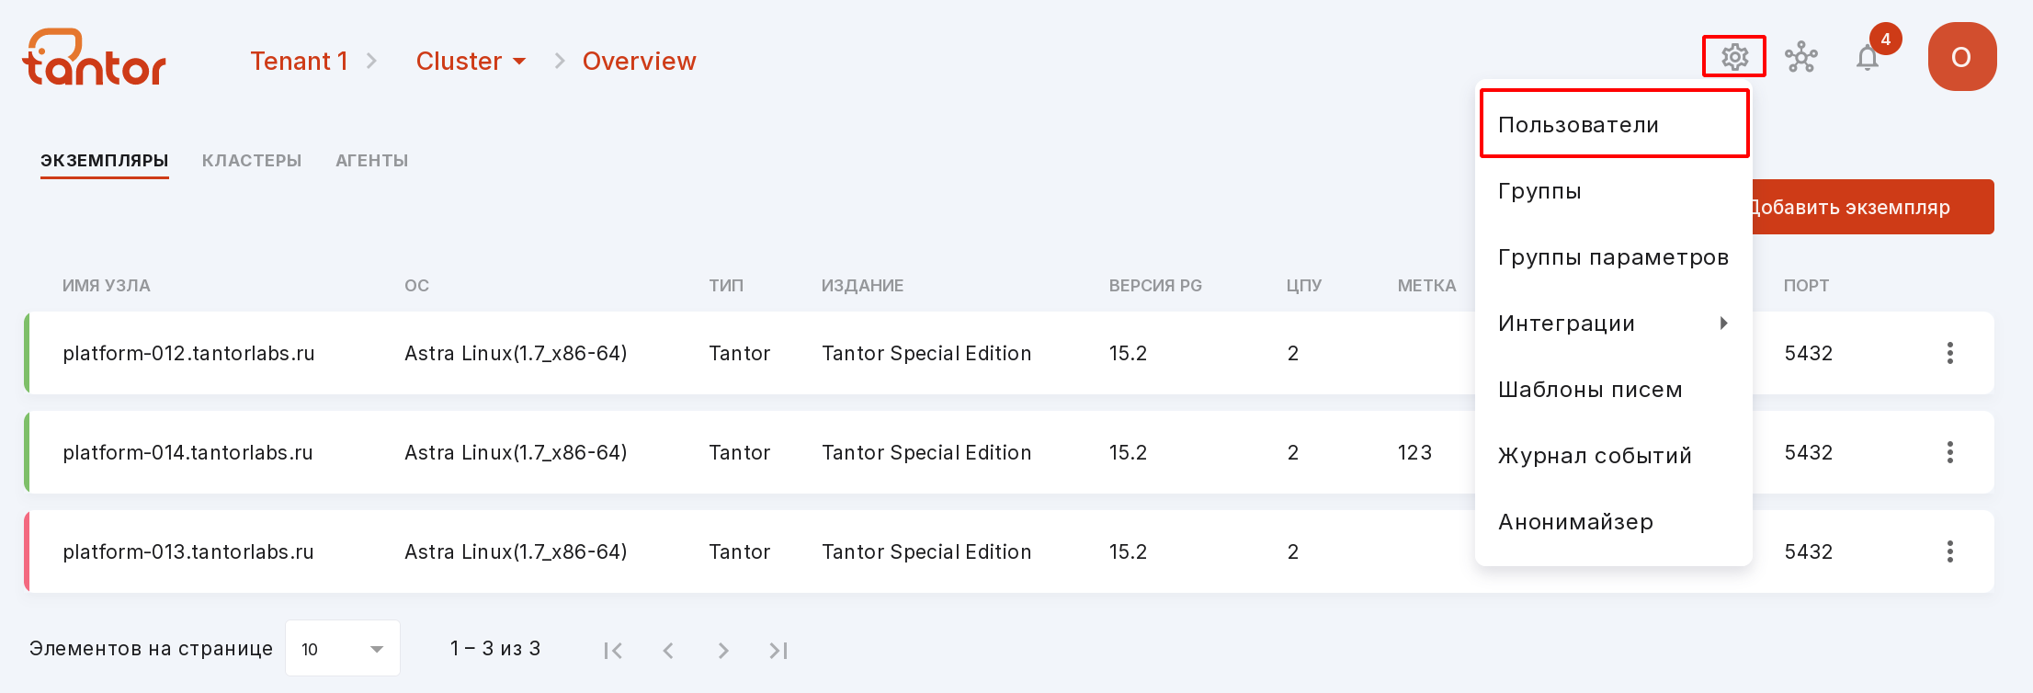Go to the first page arrow
The width and height of the screenshot is (2033, 693).
[613, 651]
